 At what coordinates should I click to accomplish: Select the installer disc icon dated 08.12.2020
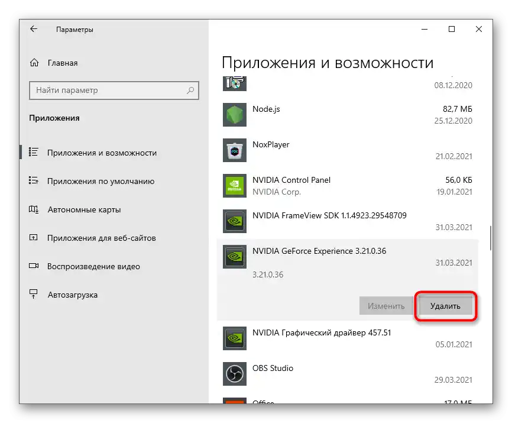coord(235,83)
